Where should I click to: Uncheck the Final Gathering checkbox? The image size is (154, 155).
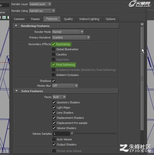[53, 65]
